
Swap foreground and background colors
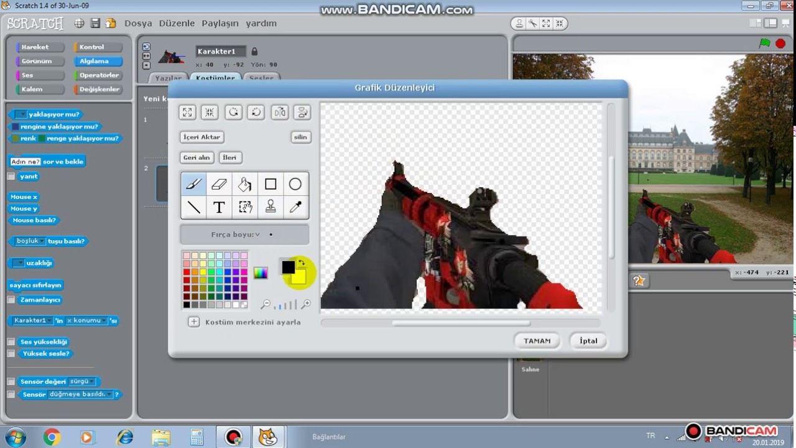click(301, 263)
